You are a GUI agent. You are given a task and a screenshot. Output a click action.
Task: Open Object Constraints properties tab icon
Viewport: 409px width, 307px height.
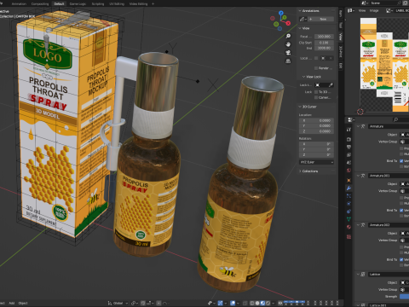349,211
